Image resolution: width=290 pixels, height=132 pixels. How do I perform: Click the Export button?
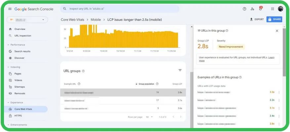pos(257,19)
